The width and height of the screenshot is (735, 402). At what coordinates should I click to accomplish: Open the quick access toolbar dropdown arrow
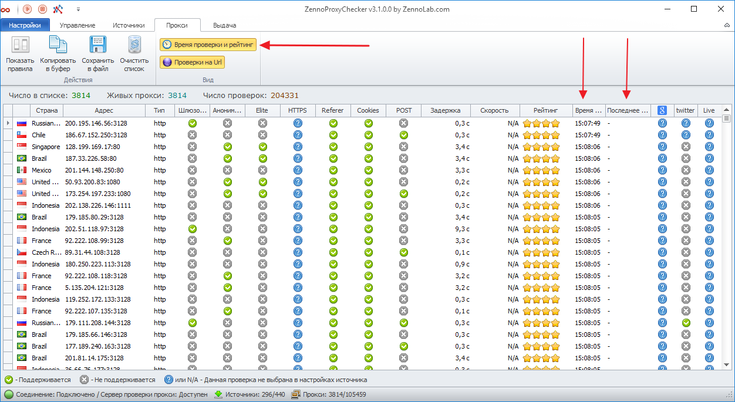[78, 9]
